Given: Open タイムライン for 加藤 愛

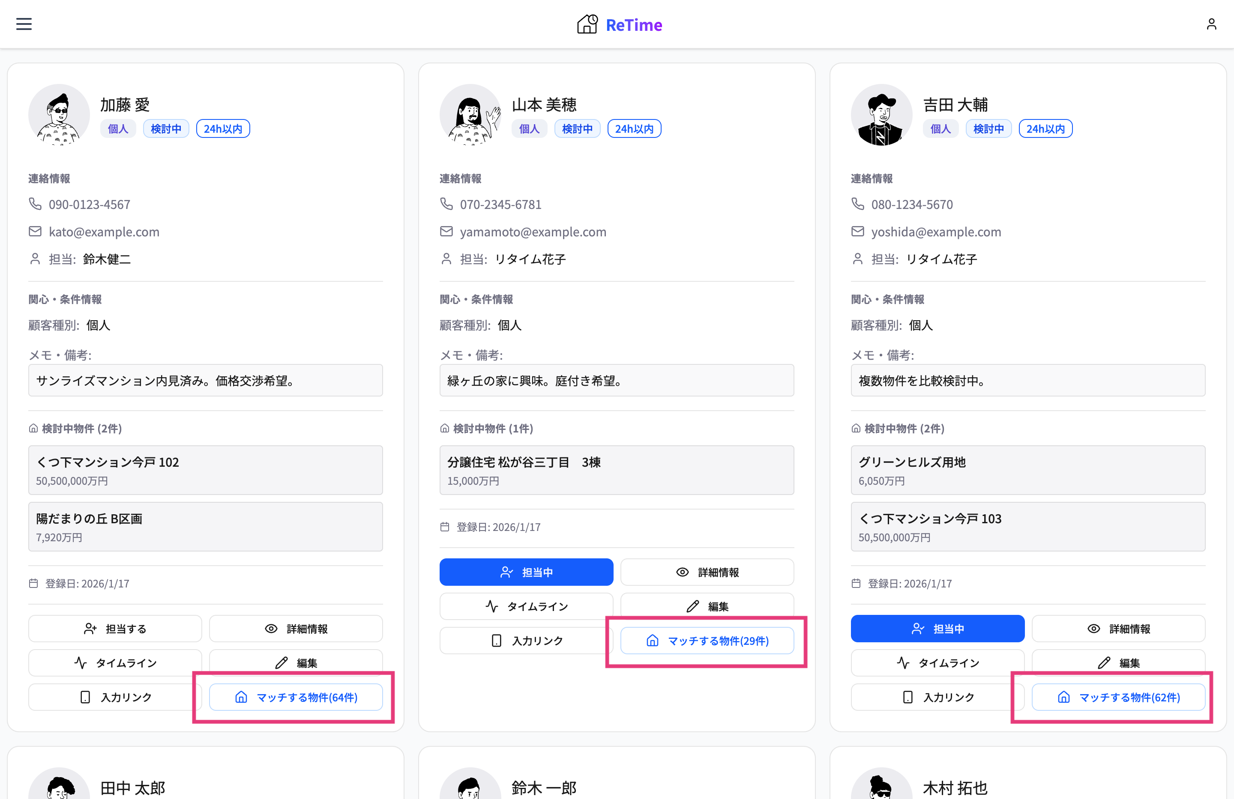Looking at the screenshot, I should [115, 663].
